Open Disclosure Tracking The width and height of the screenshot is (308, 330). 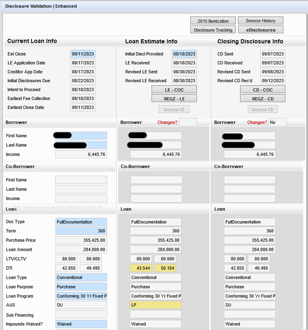click(x=213, y=30)
